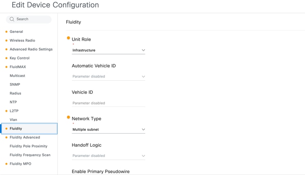The image size is (305, 175).
Task: Open Advanced Radio Settings section
Action: coord(31,49)
